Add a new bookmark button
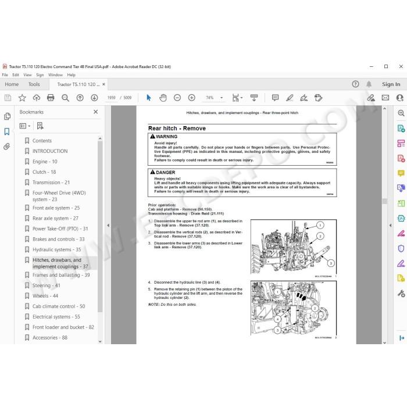The image size is (407, 407). click(x=40, y=126)
